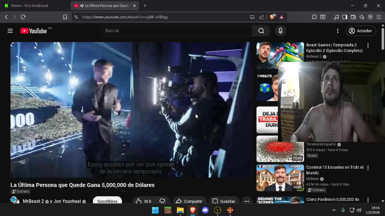This screenshot has width=385, height=216.
Task: Open Brave Rewards triangle icon
Action: point(282,17)
